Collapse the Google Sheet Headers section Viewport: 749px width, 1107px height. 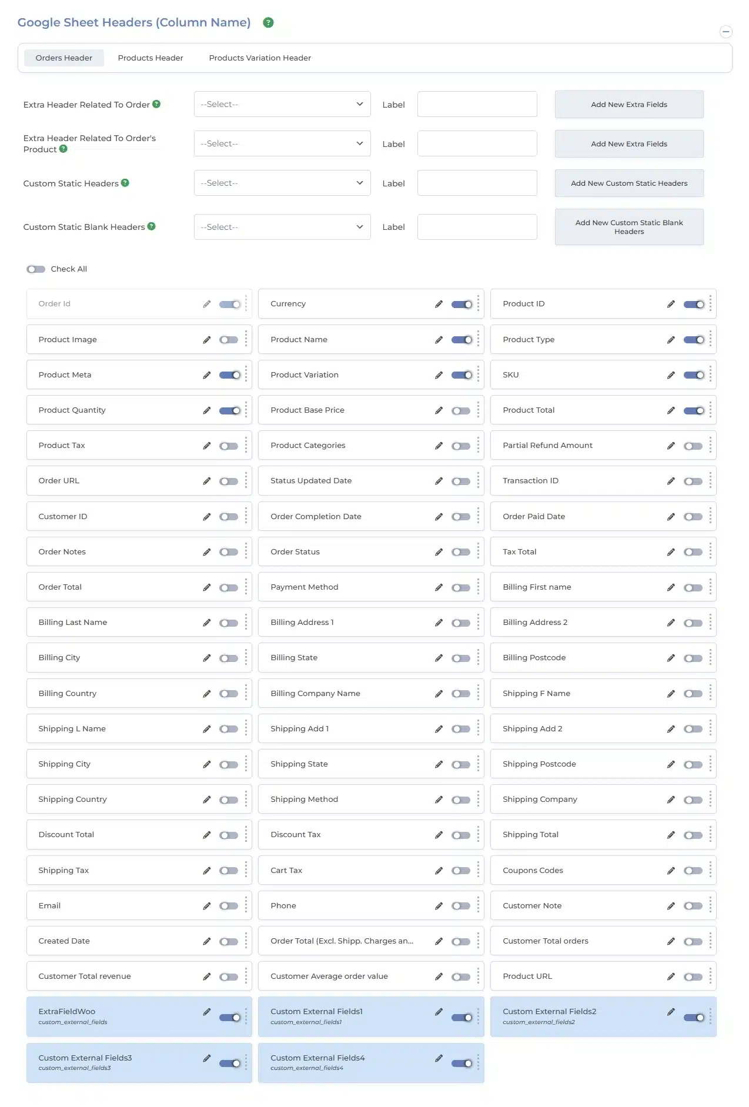[x=726, y=32]
